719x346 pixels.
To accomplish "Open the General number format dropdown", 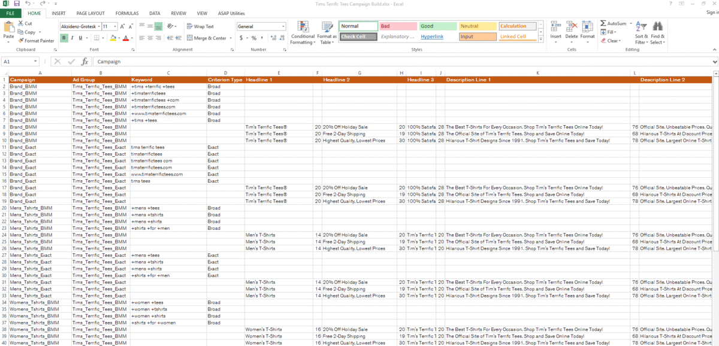I will point(283,26).
